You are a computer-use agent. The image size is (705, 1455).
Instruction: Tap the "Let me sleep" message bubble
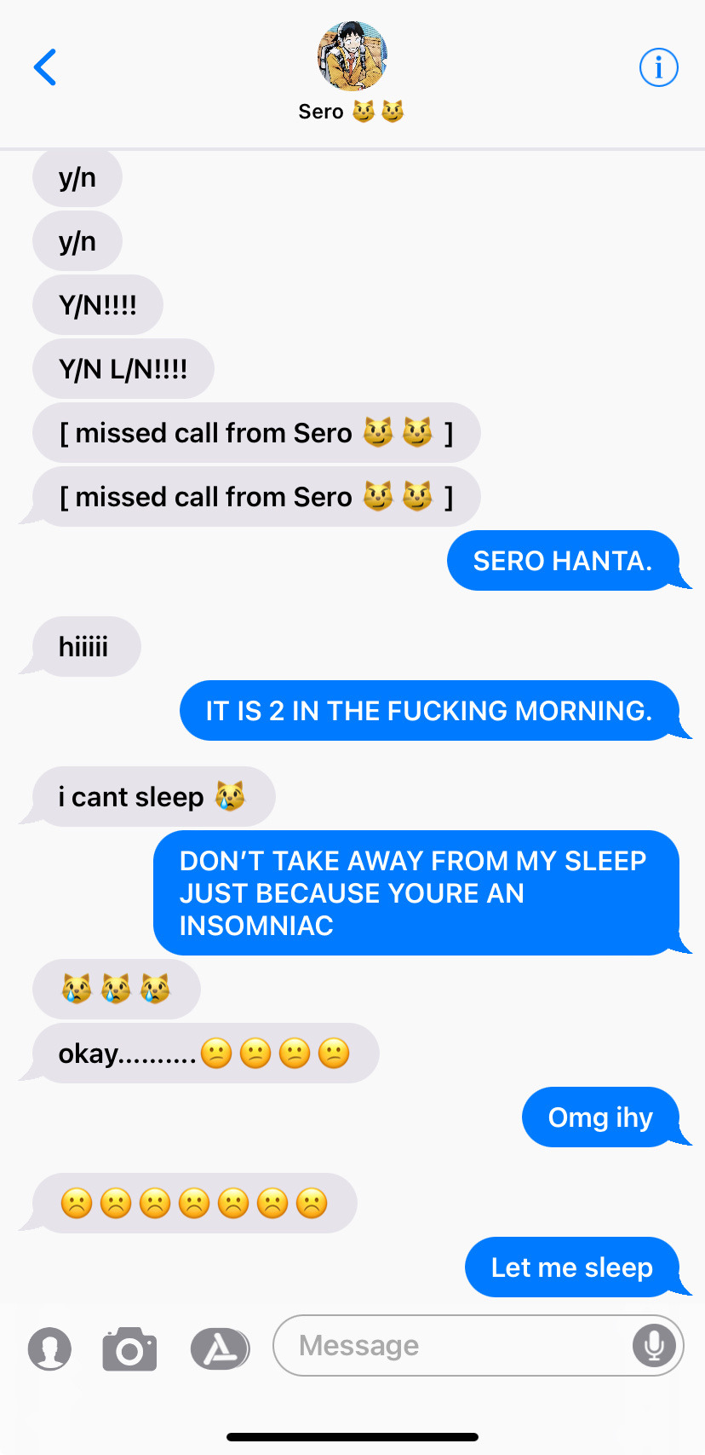click(x=572, y=1267)
